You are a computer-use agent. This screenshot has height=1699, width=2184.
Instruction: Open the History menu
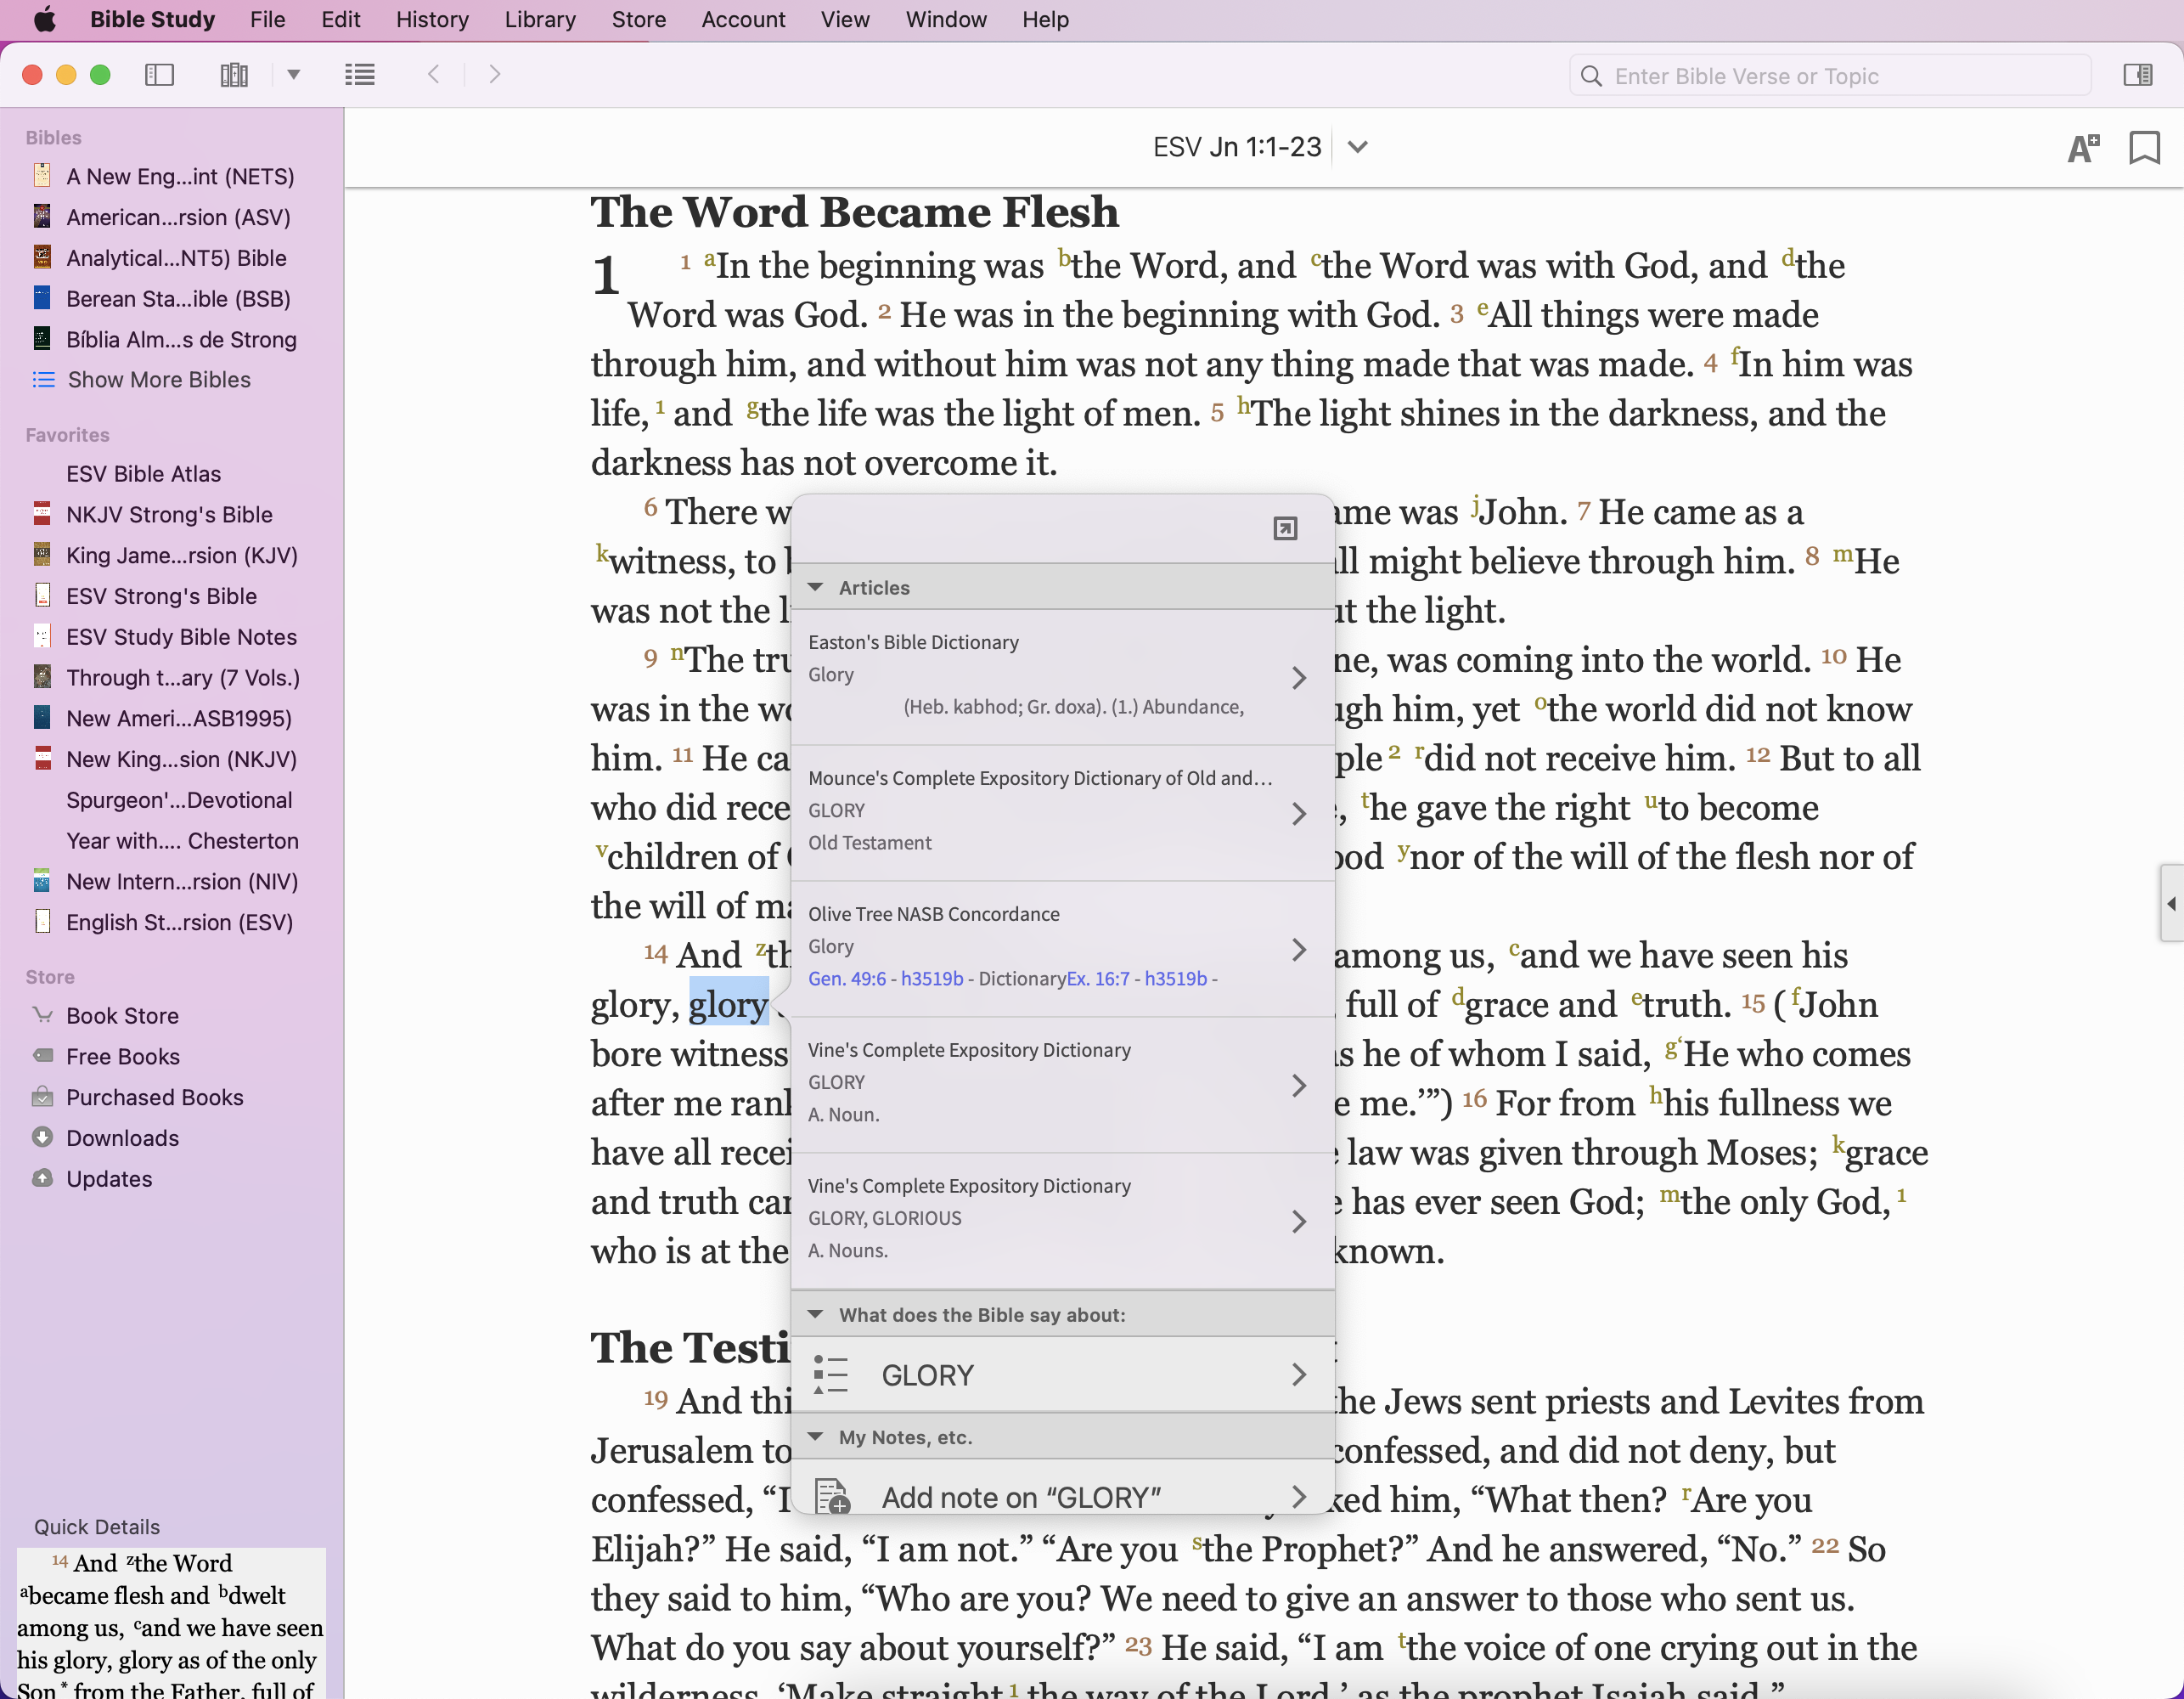click(432, 19)
